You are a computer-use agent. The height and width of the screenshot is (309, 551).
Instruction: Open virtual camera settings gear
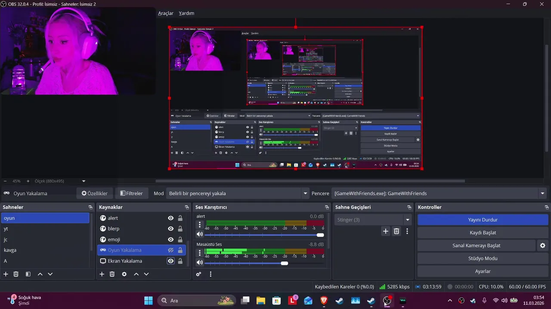point(542,245)
